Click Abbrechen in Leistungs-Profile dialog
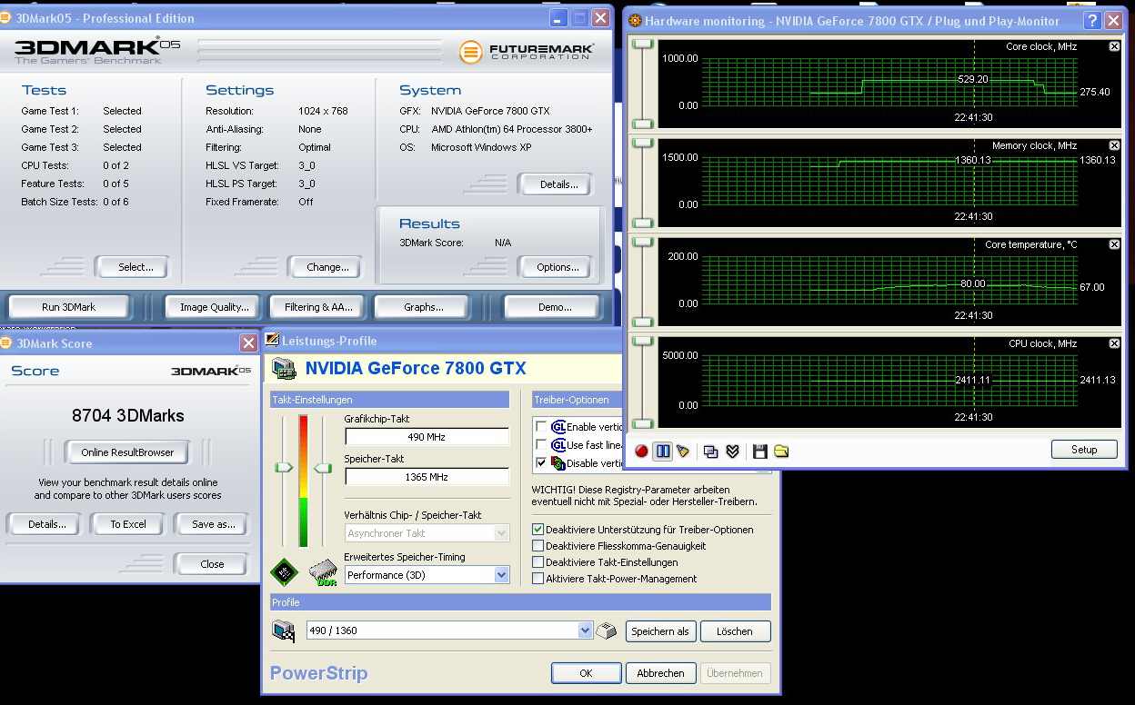Viewport: 1135px width, 705px height. (660, 673)
